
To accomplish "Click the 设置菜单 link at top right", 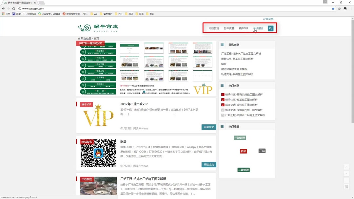I will [267, 19].
